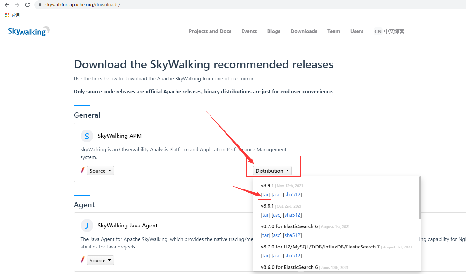
Task: Open v8.7.0 ElasticSearch 6 sha512
Action: tap(292, 235)
